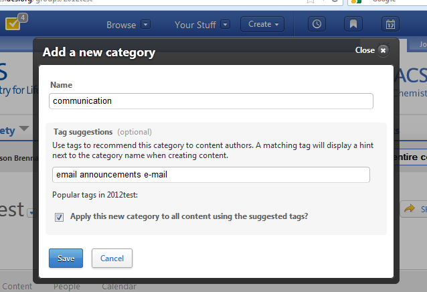
Task: Click the tag suggestions input field
Action: [211, 174]
